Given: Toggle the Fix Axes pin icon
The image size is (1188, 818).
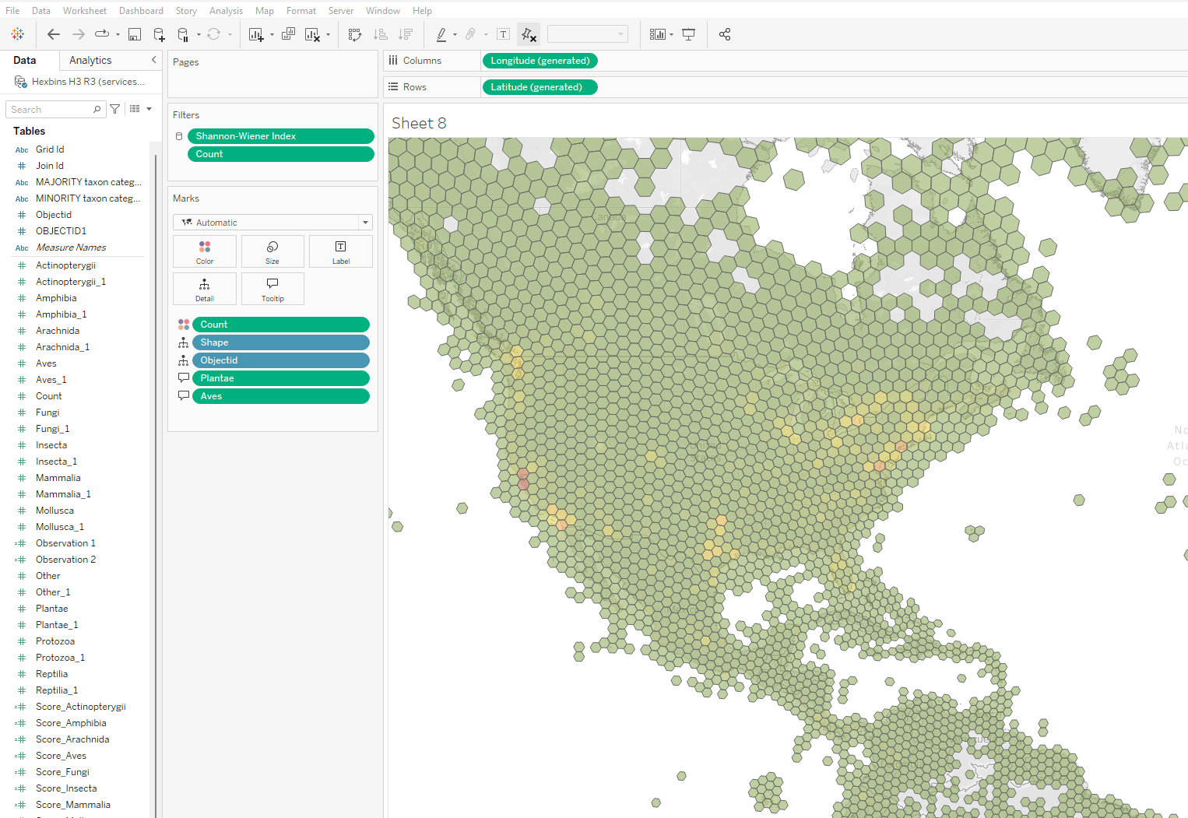Looking at the screenshot, I should point(529,34).
